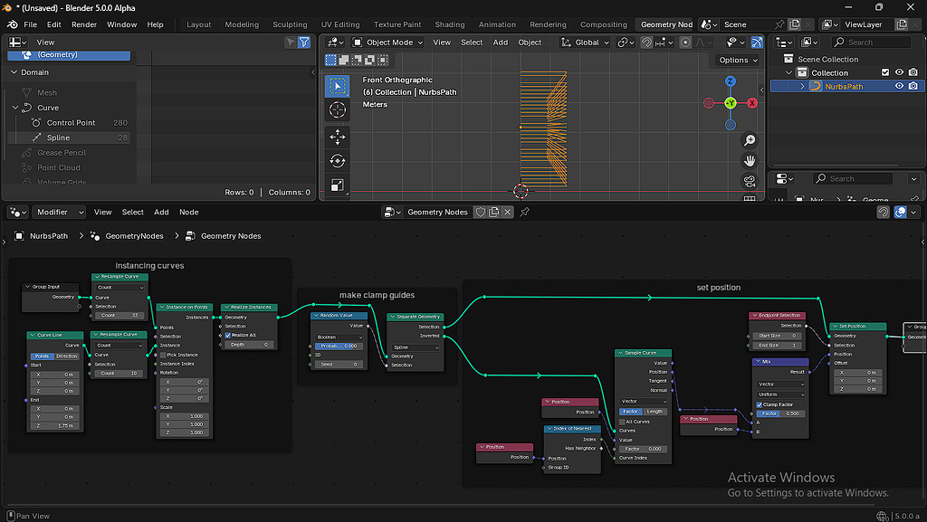927x522 pixels.
Task: Open the Render menu
Action: coord(84,24)
